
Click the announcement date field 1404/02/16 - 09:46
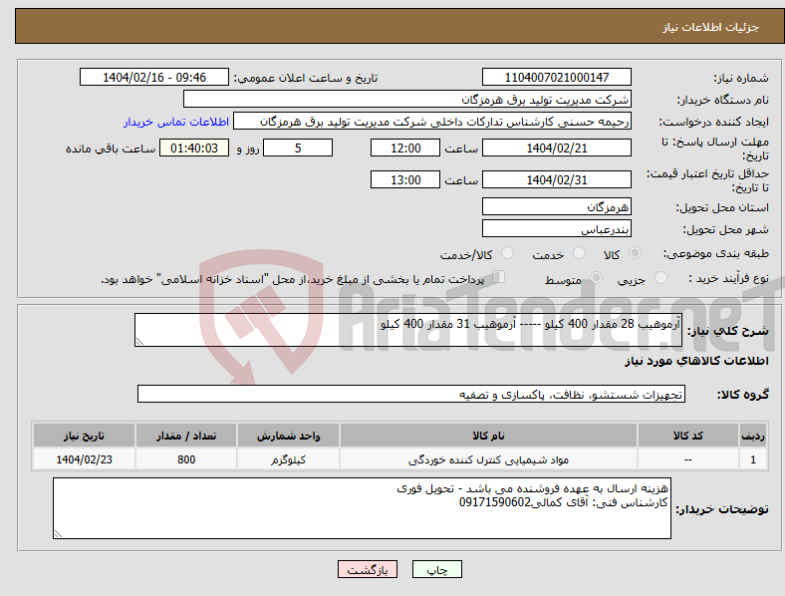pos(154,77)
